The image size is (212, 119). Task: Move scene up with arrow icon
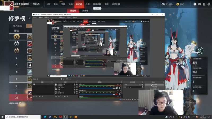click(x=39, y=97)
